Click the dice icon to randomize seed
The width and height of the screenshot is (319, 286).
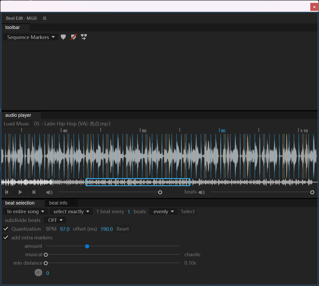(38, 273)
